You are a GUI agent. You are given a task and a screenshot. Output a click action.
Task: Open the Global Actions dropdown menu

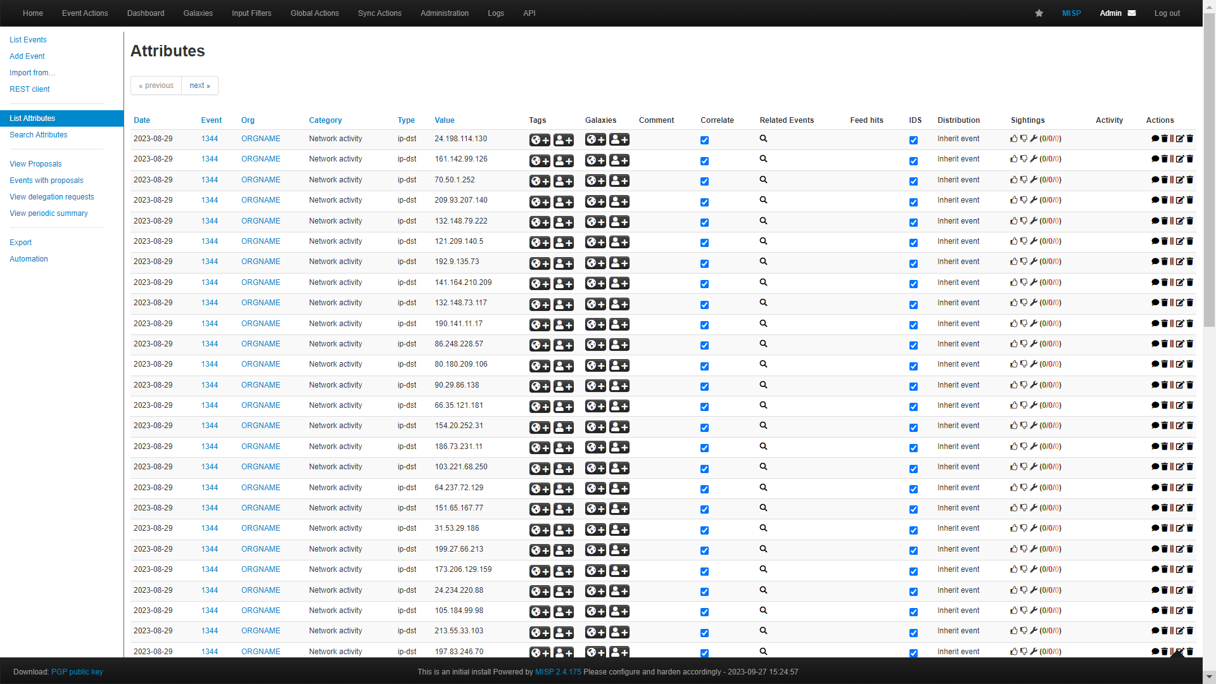(x=315, y=13)
